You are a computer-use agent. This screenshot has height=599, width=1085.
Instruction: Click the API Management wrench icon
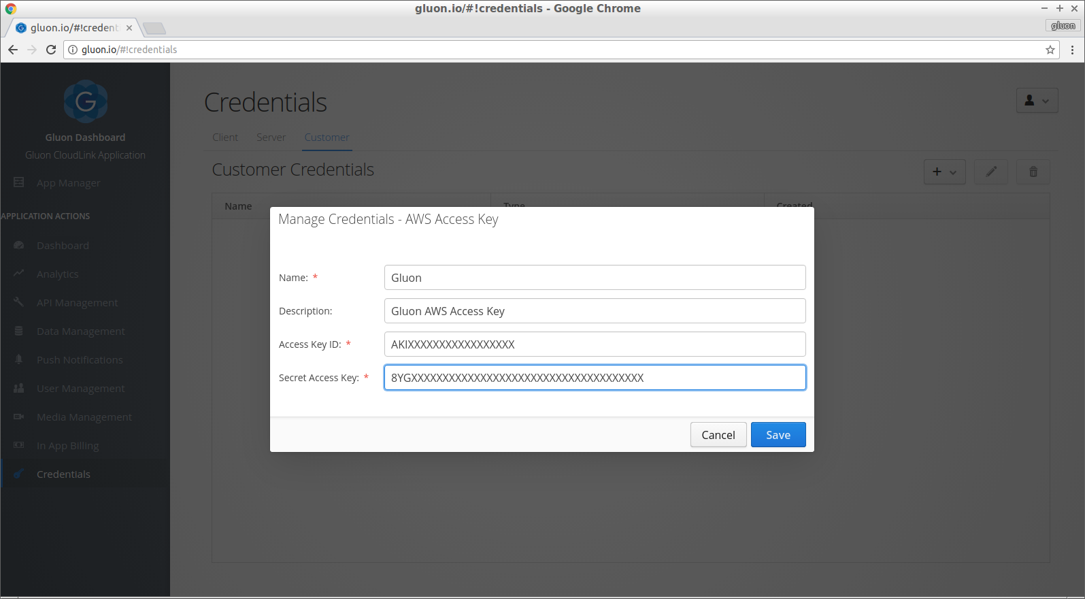(x=18, y=302)
